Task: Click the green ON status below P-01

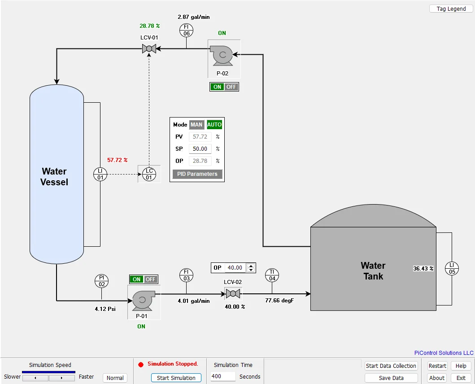Action: (x=141, y=327)
